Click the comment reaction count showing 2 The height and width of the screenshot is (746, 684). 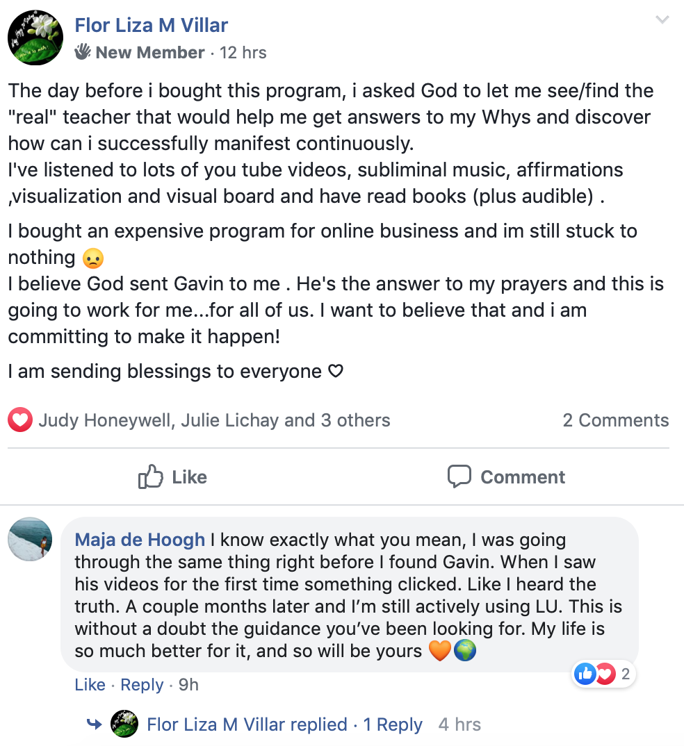click(x=626, y=673)
